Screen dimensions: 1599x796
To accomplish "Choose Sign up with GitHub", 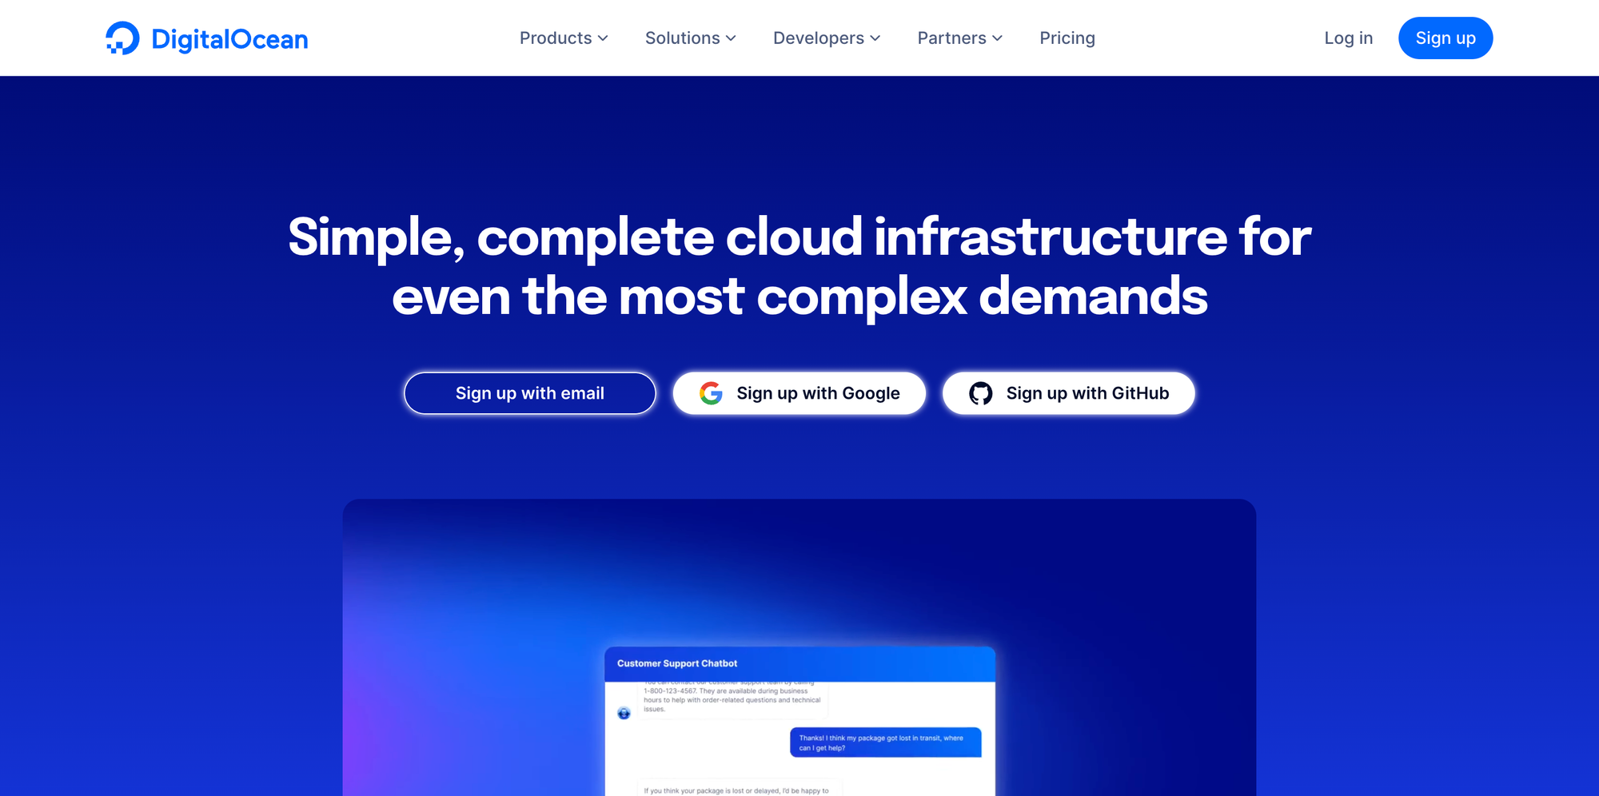I will coord(1069,393).
